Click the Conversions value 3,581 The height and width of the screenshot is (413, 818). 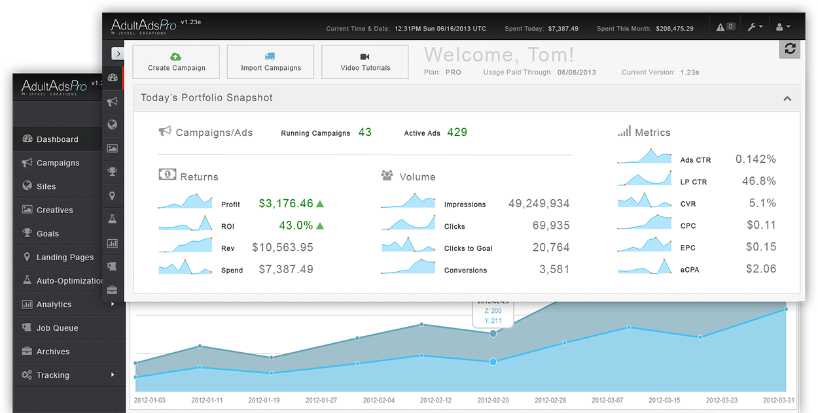click(x=554, y=269)
